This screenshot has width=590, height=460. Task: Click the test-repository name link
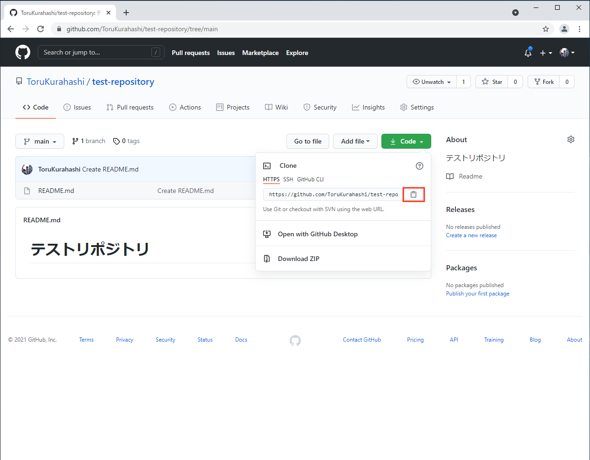[123, 82]
